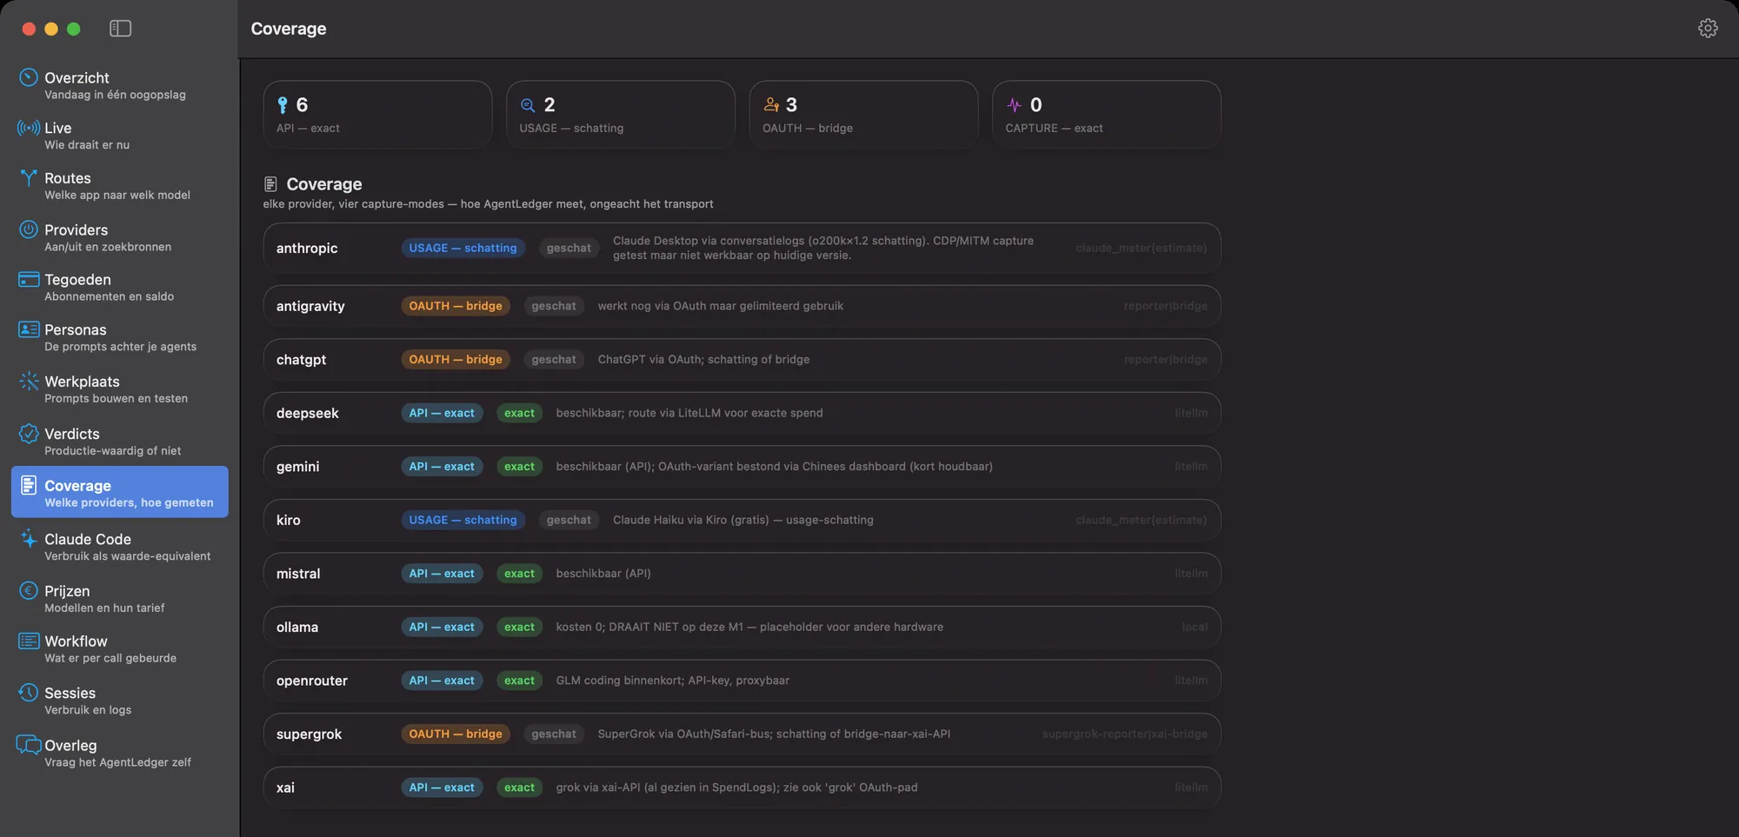This screenshot has width=1739, height=837.
Task: Click the Personas ID card icon
Action: pos(29,329)
